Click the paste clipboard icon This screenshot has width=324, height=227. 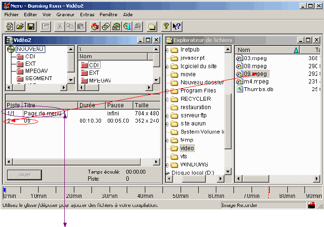[x=81, y=27]
